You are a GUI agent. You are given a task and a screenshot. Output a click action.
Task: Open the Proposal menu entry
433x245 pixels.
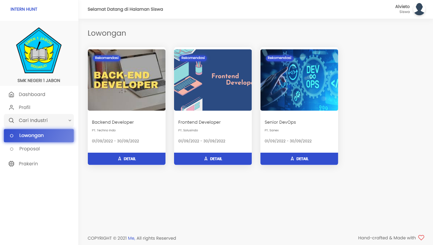coord(29,149)
